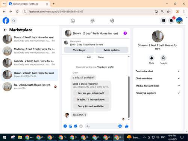Open Chrome profile avatar icon
The width and height of the screenshot is (188, 141).
pyautogui.click(x=177, y=12)
